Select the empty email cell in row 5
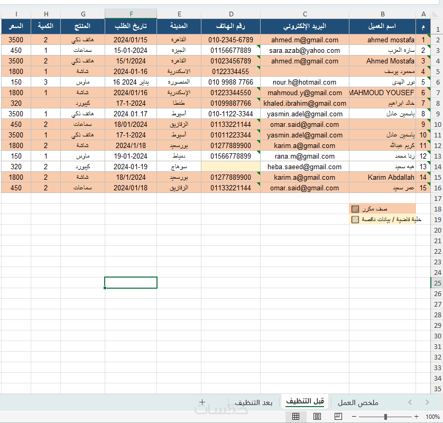The width and height of the screenshot is (443, 423). [x=305, y=71]
